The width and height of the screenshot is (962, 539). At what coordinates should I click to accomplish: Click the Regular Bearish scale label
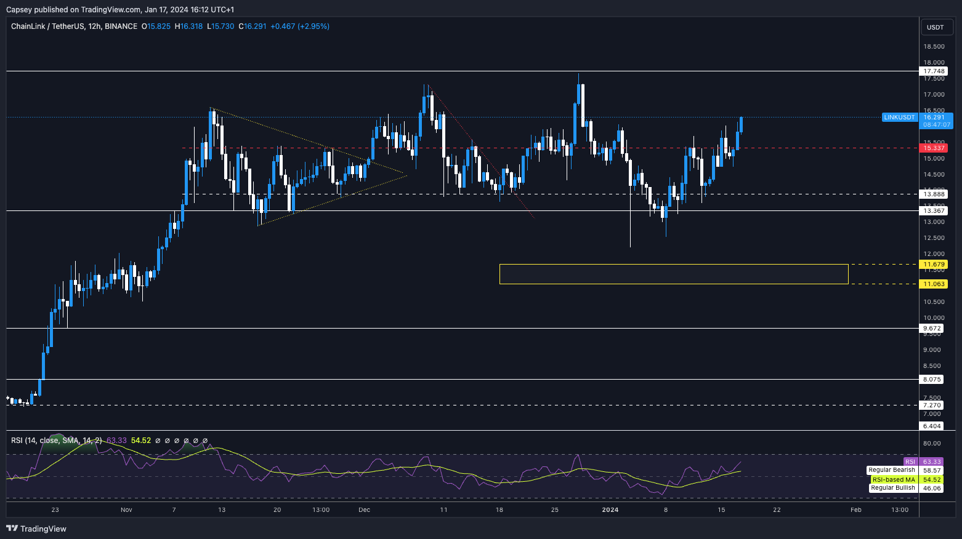[x=892, y=470]
